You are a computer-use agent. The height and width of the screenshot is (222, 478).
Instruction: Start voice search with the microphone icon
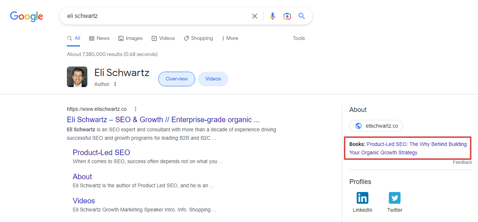(273, 16)
